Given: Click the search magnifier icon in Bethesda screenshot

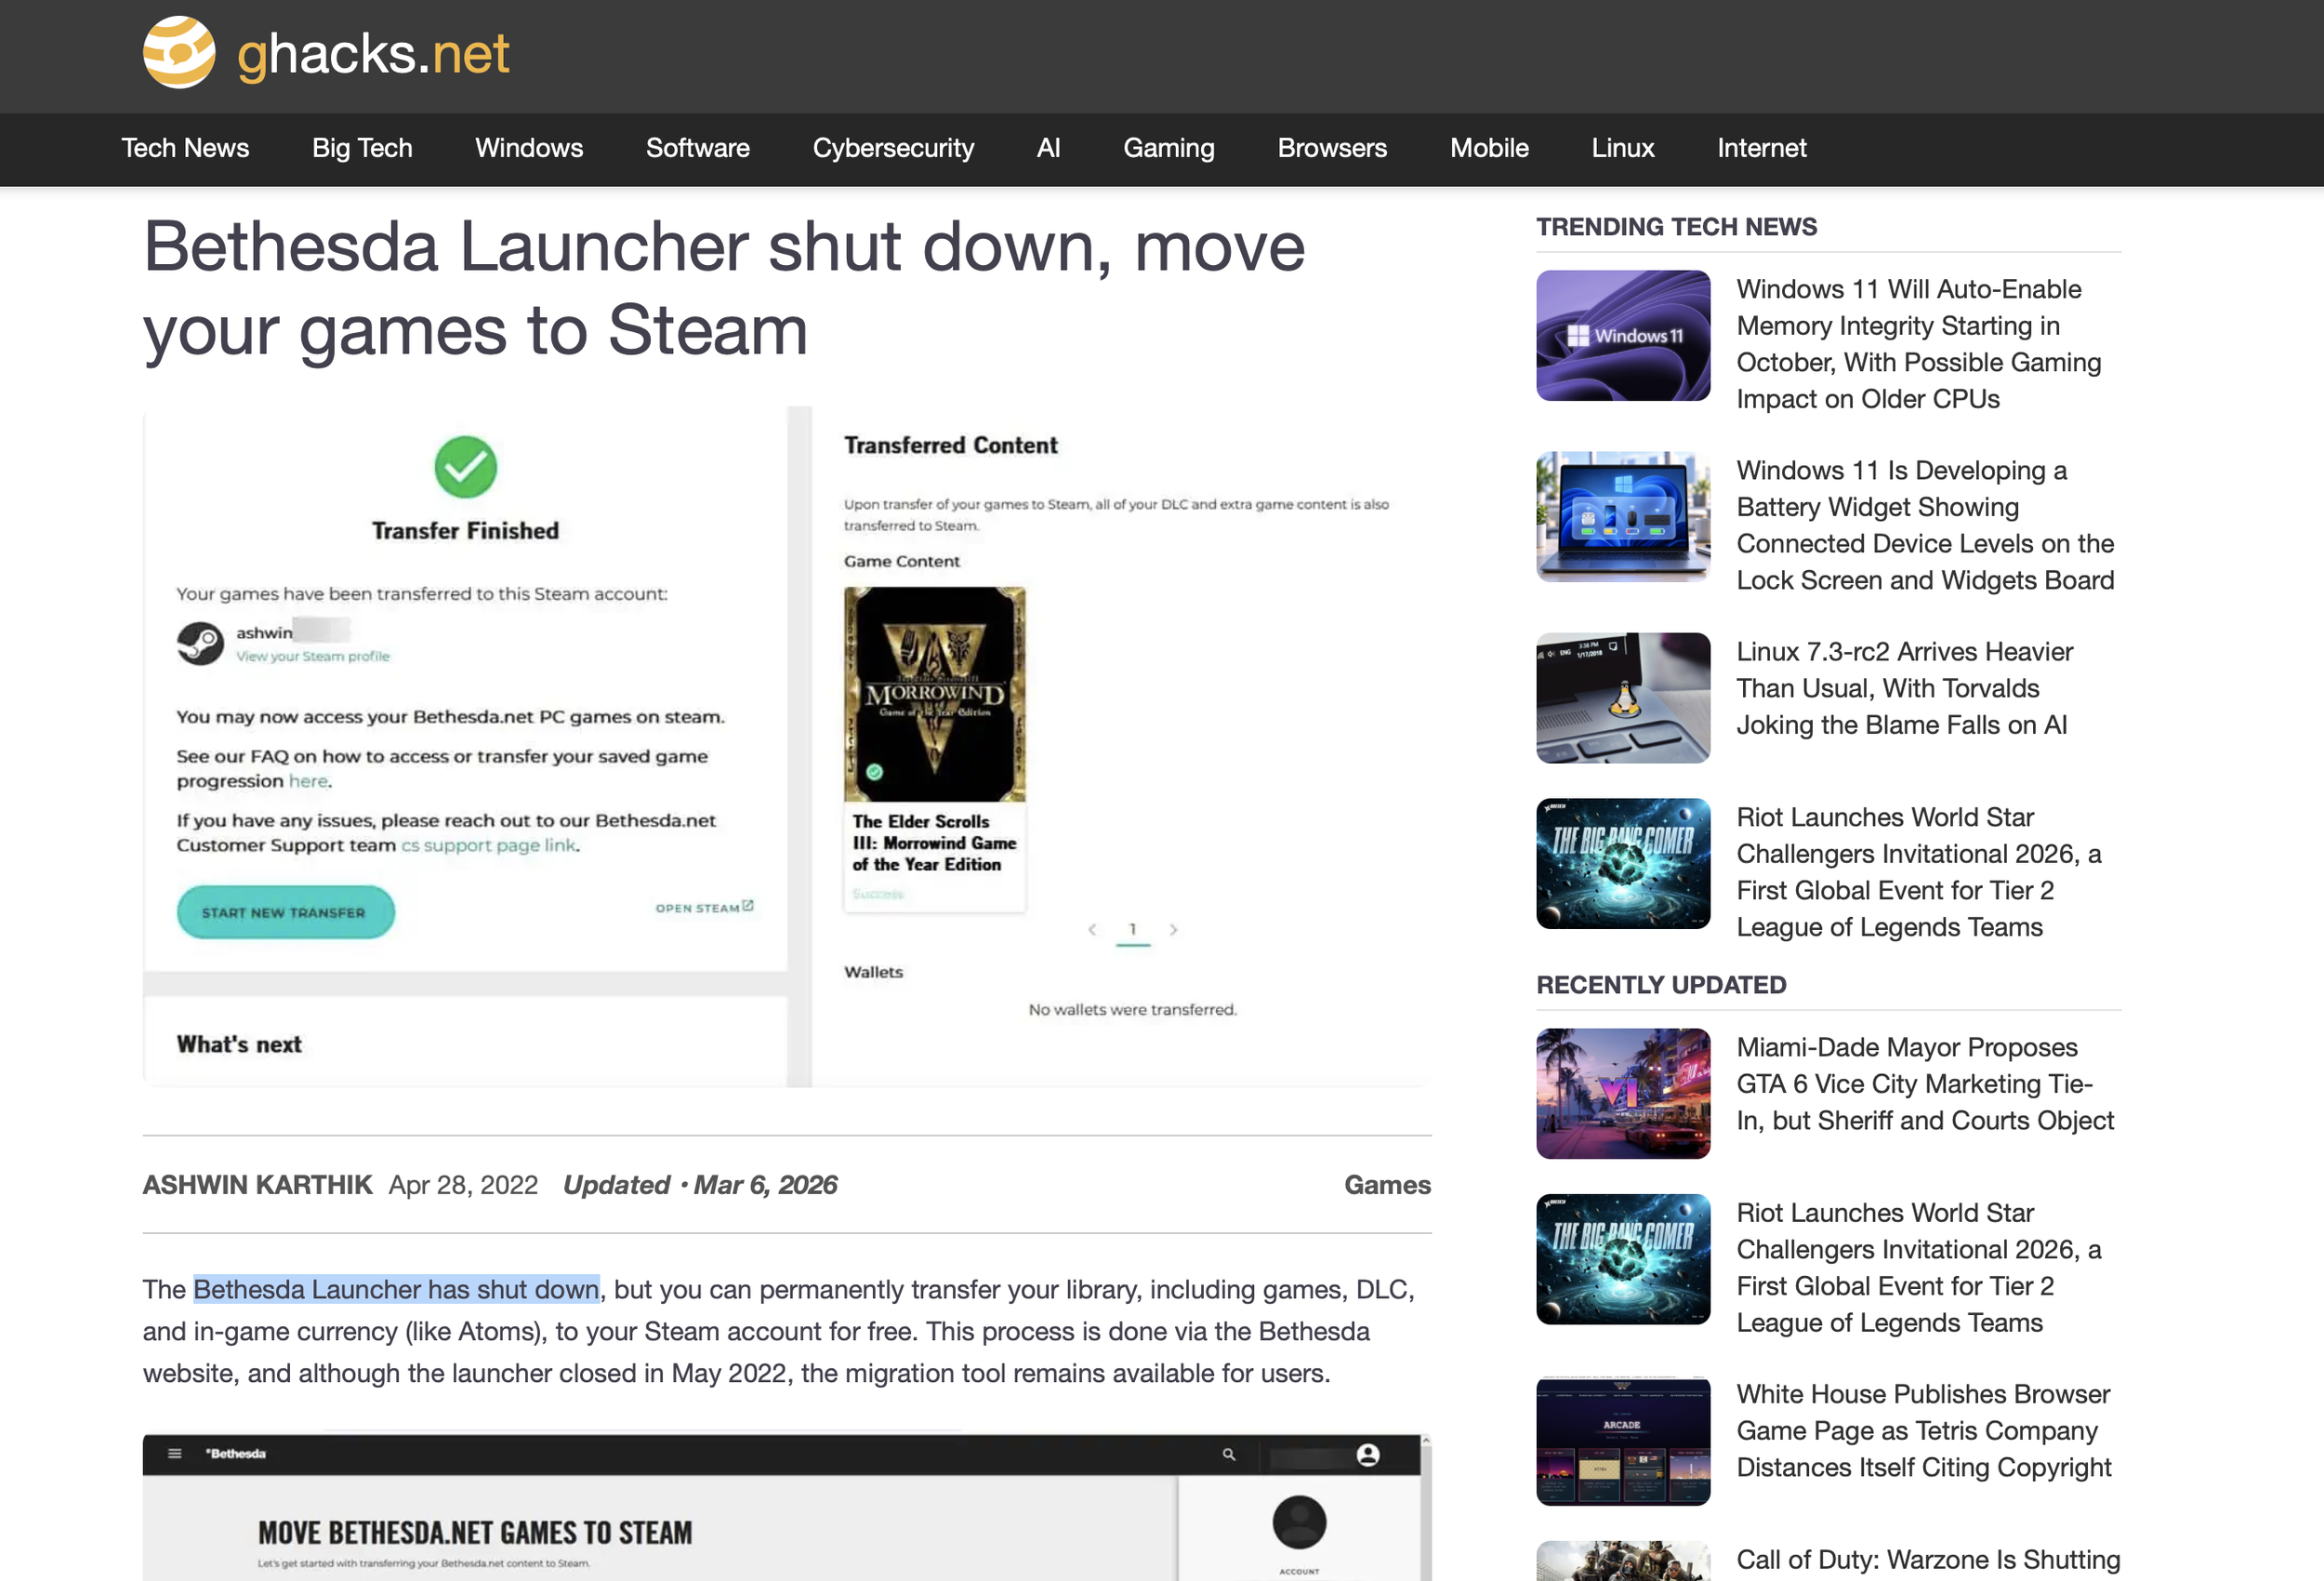Looking at the screenshot, I should [x=1228, y=1454].
